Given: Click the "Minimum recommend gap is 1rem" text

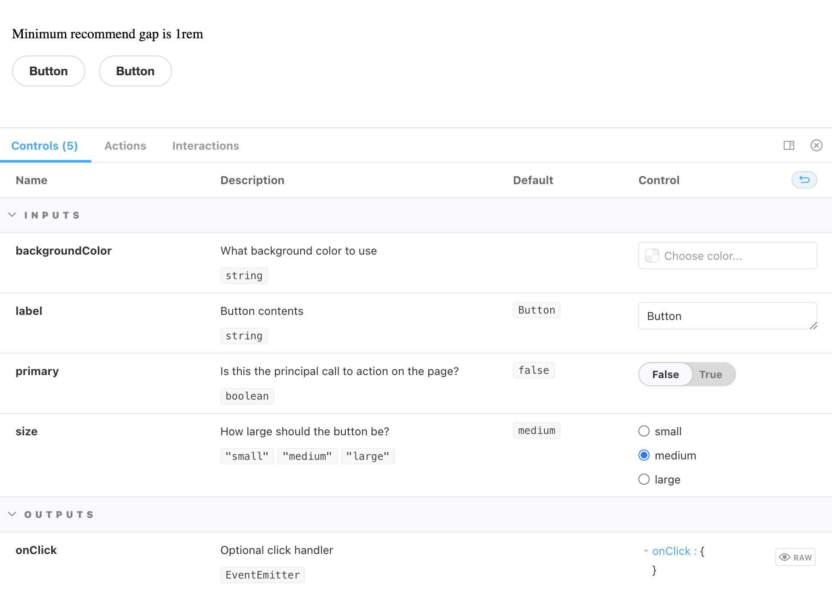Looking at the screenshot, I should coord(108,34).
